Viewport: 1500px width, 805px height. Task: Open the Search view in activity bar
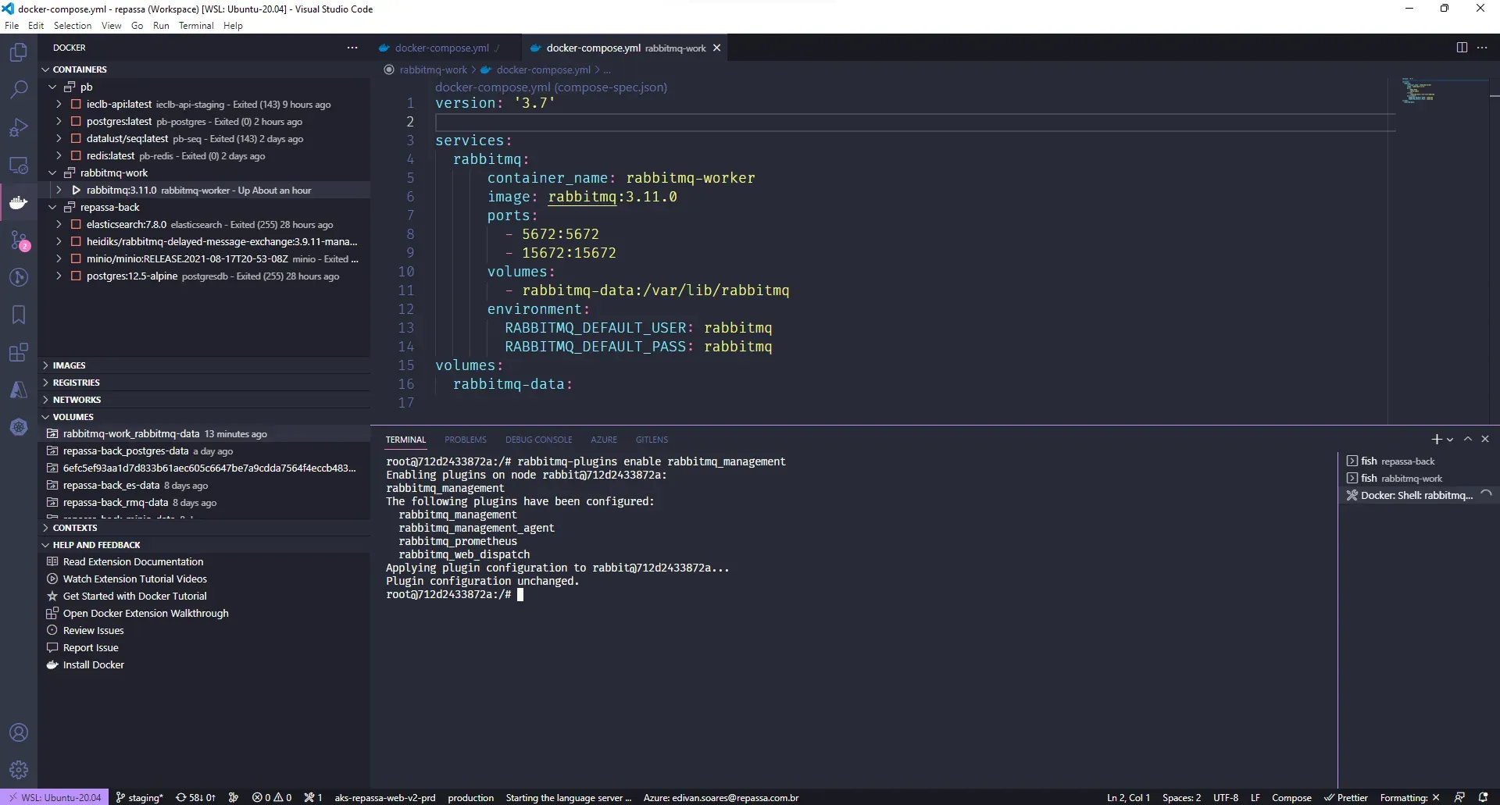coord(19,90)
